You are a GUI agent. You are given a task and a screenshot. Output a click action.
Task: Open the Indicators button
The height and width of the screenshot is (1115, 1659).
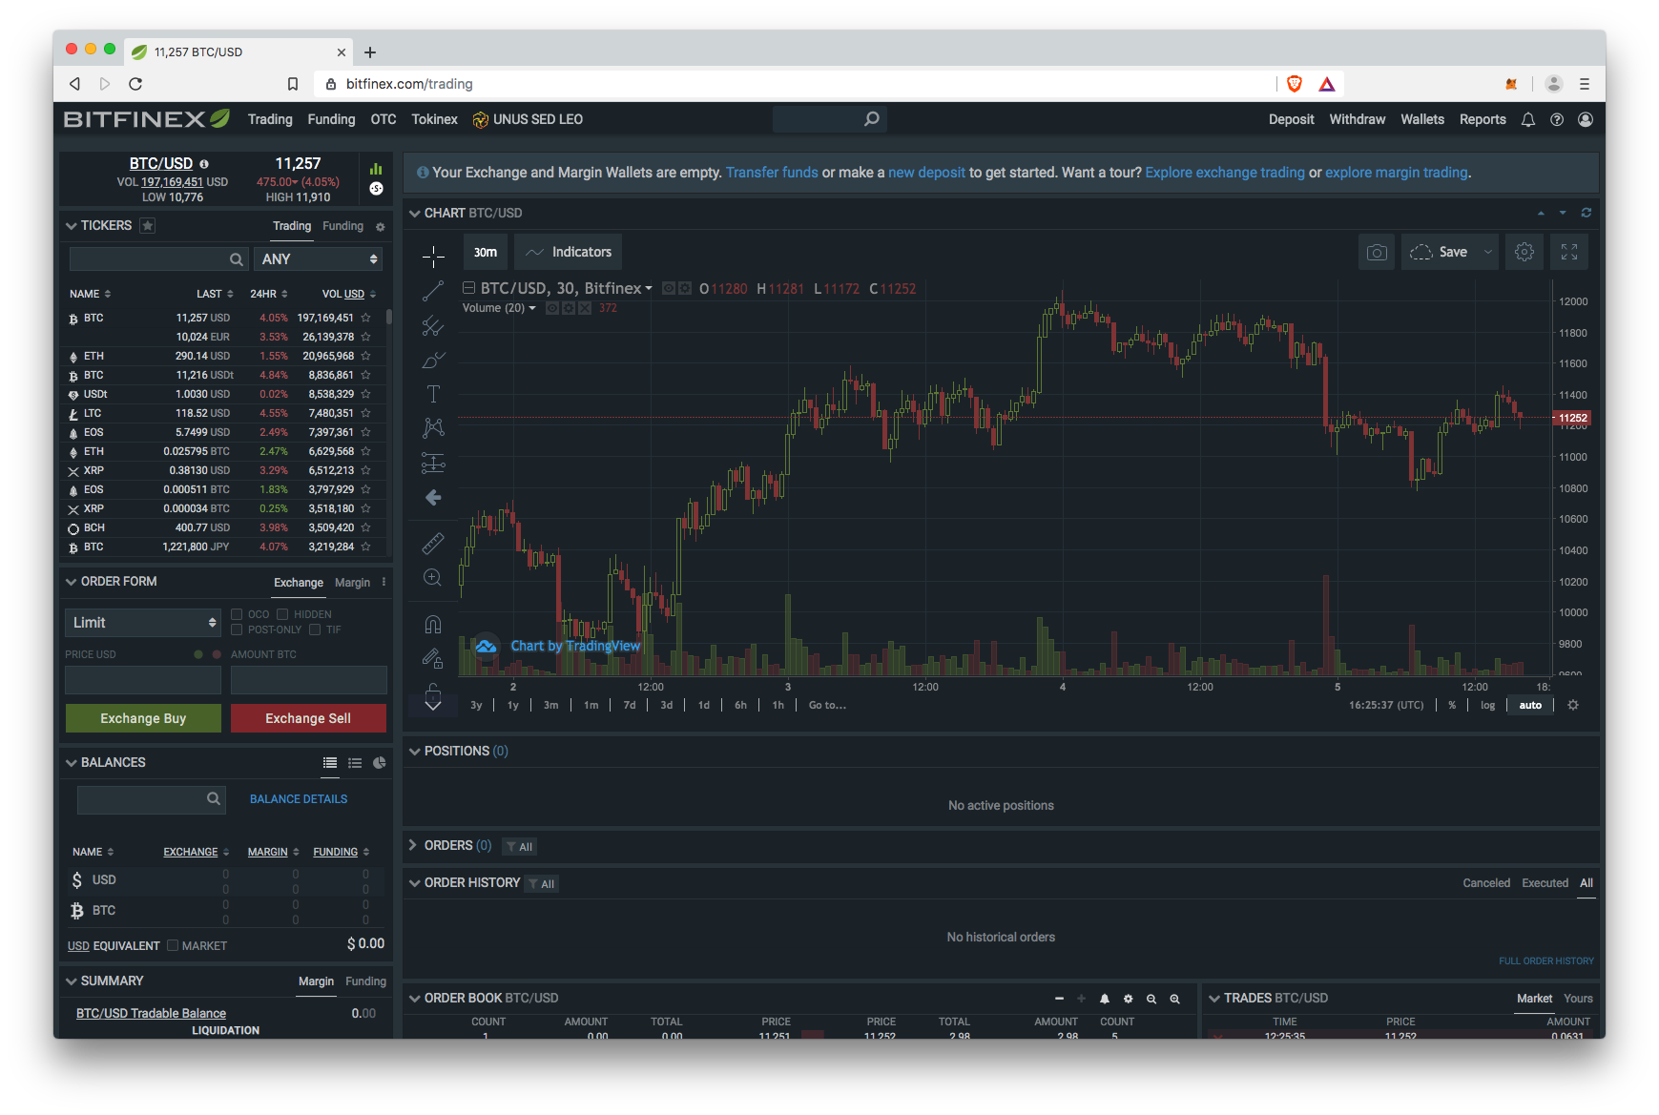coord(569,252)
